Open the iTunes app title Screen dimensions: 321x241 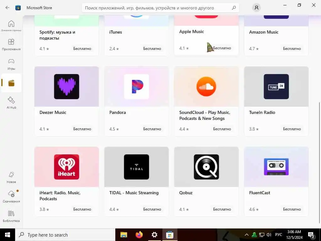[x=116, y=32]
